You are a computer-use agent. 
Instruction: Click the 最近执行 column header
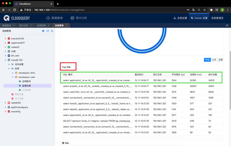(139, 74)
